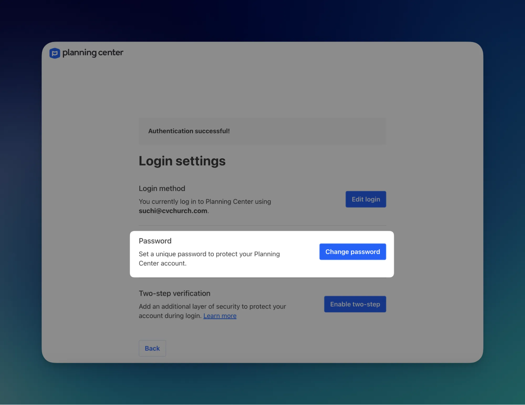This screenshot has width=525, height=405.
Task: Click the 'Two-step verification' section heading
Action: pos(174,293)
